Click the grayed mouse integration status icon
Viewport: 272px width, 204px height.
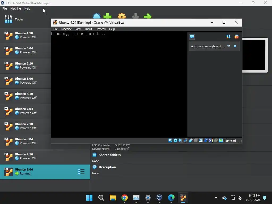click(x=216, y=141)
